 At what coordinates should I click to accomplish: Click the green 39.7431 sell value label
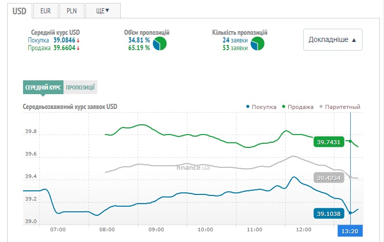tap(328, 142)
